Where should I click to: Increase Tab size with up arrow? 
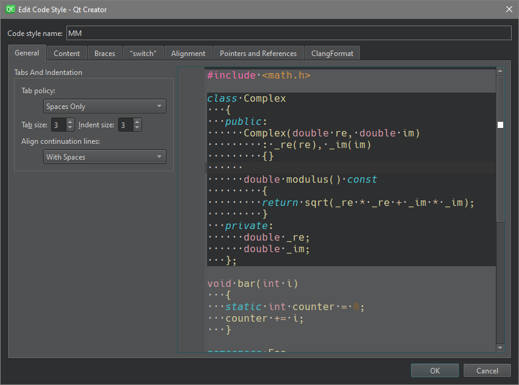tap(70, 122)
